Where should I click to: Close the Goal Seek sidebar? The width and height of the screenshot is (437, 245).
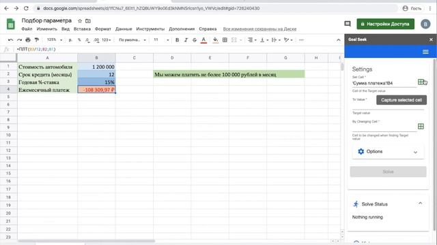pos(431,39)
